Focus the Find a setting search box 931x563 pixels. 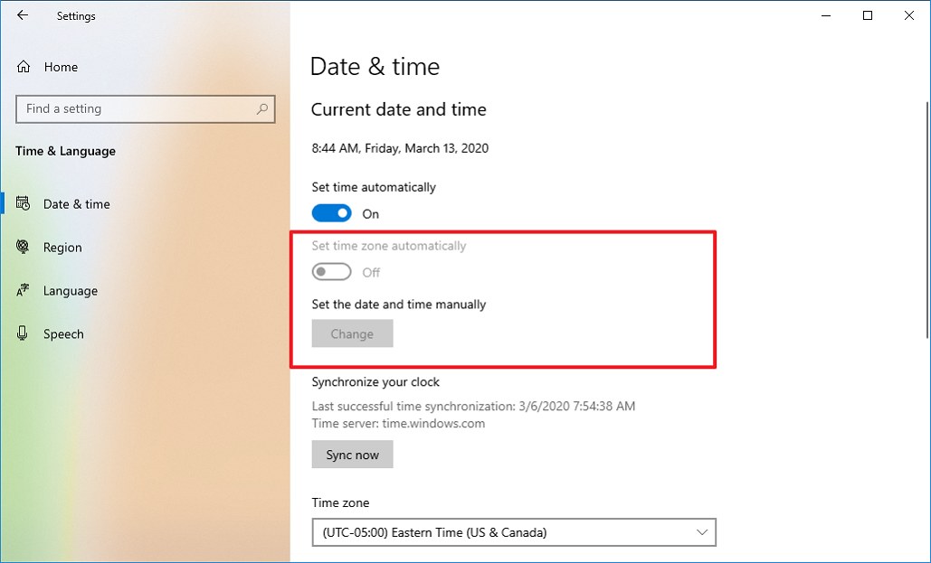(x=146, y=109)
